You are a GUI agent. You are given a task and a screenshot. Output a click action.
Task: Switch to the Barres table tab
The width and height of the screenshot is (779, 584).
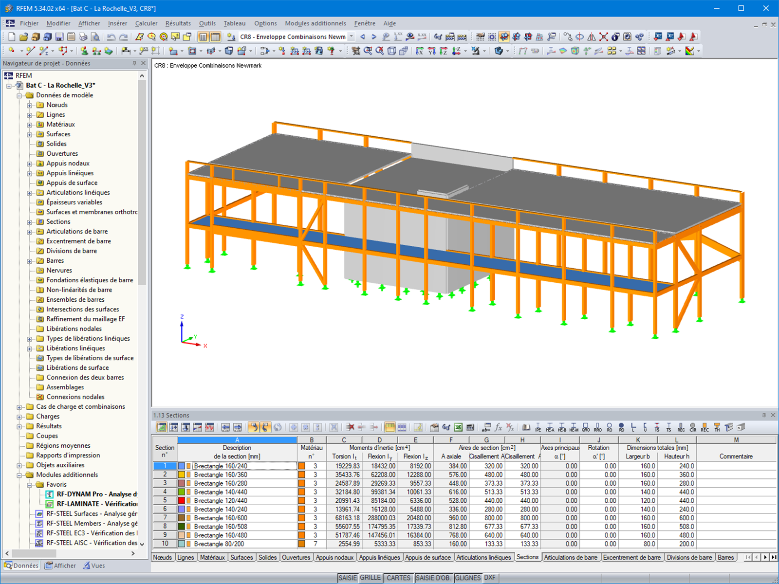coord(726,557)
